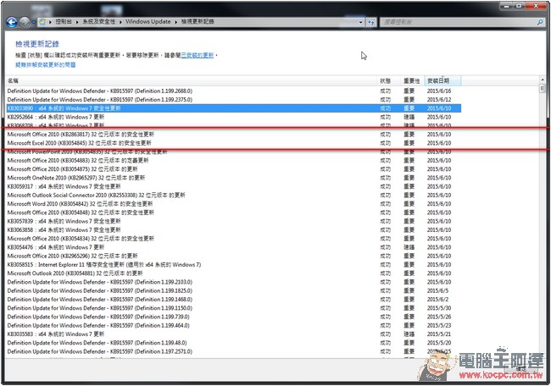The image size is (551, 386).
Task: Sort by the 安裝日期 column header
Action: pos(442,80)
